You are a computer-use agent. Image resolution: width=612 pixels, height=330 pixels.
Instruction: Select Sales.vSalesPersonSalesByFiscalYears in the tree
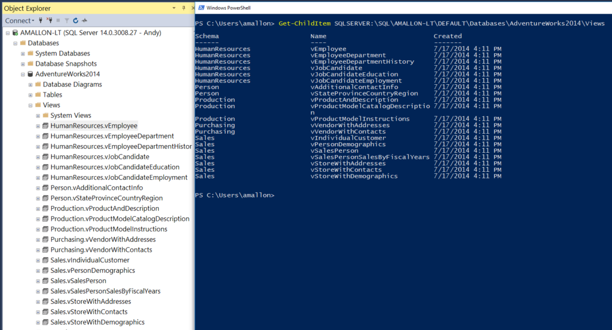coord(105,291)
